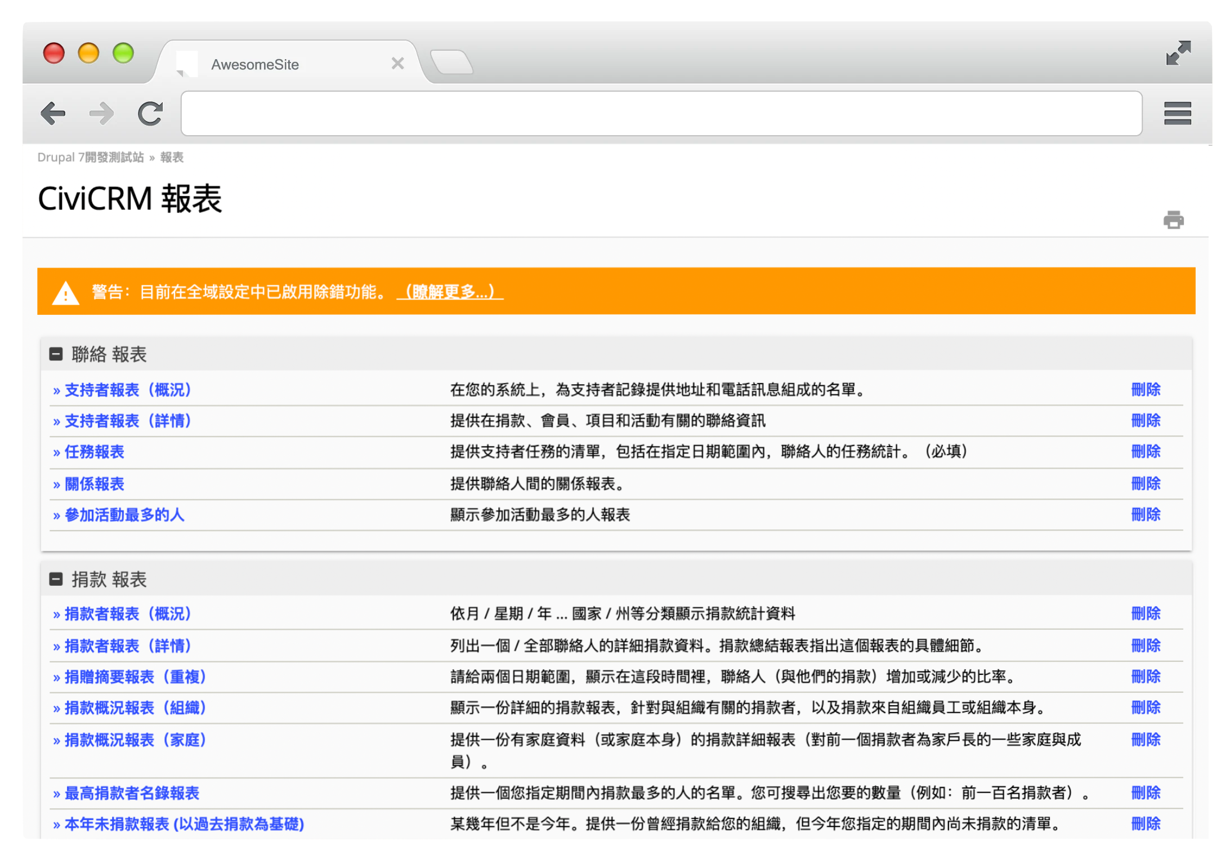The image size is (1230, 859).
Task: Click 刪除 for 本年未捐款報表
Action: tap(1146, 824)
